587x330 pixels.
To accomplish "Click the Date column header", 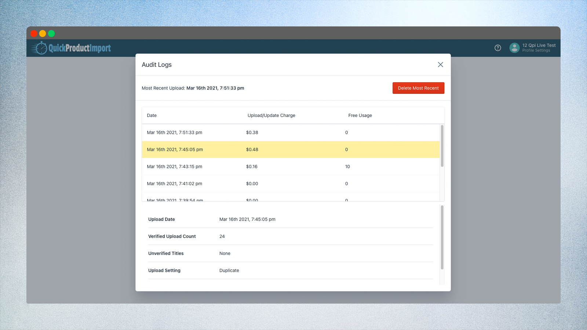I will tap(152, 115).
